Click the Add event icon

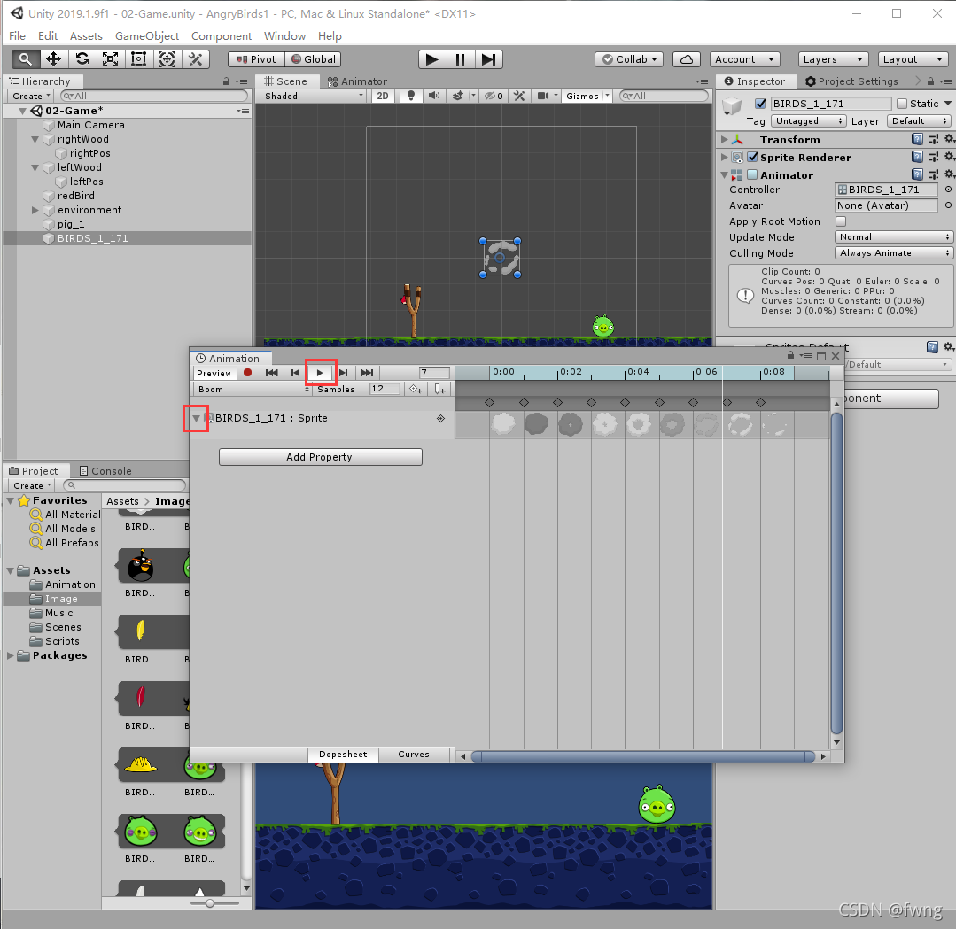(439, 389)
